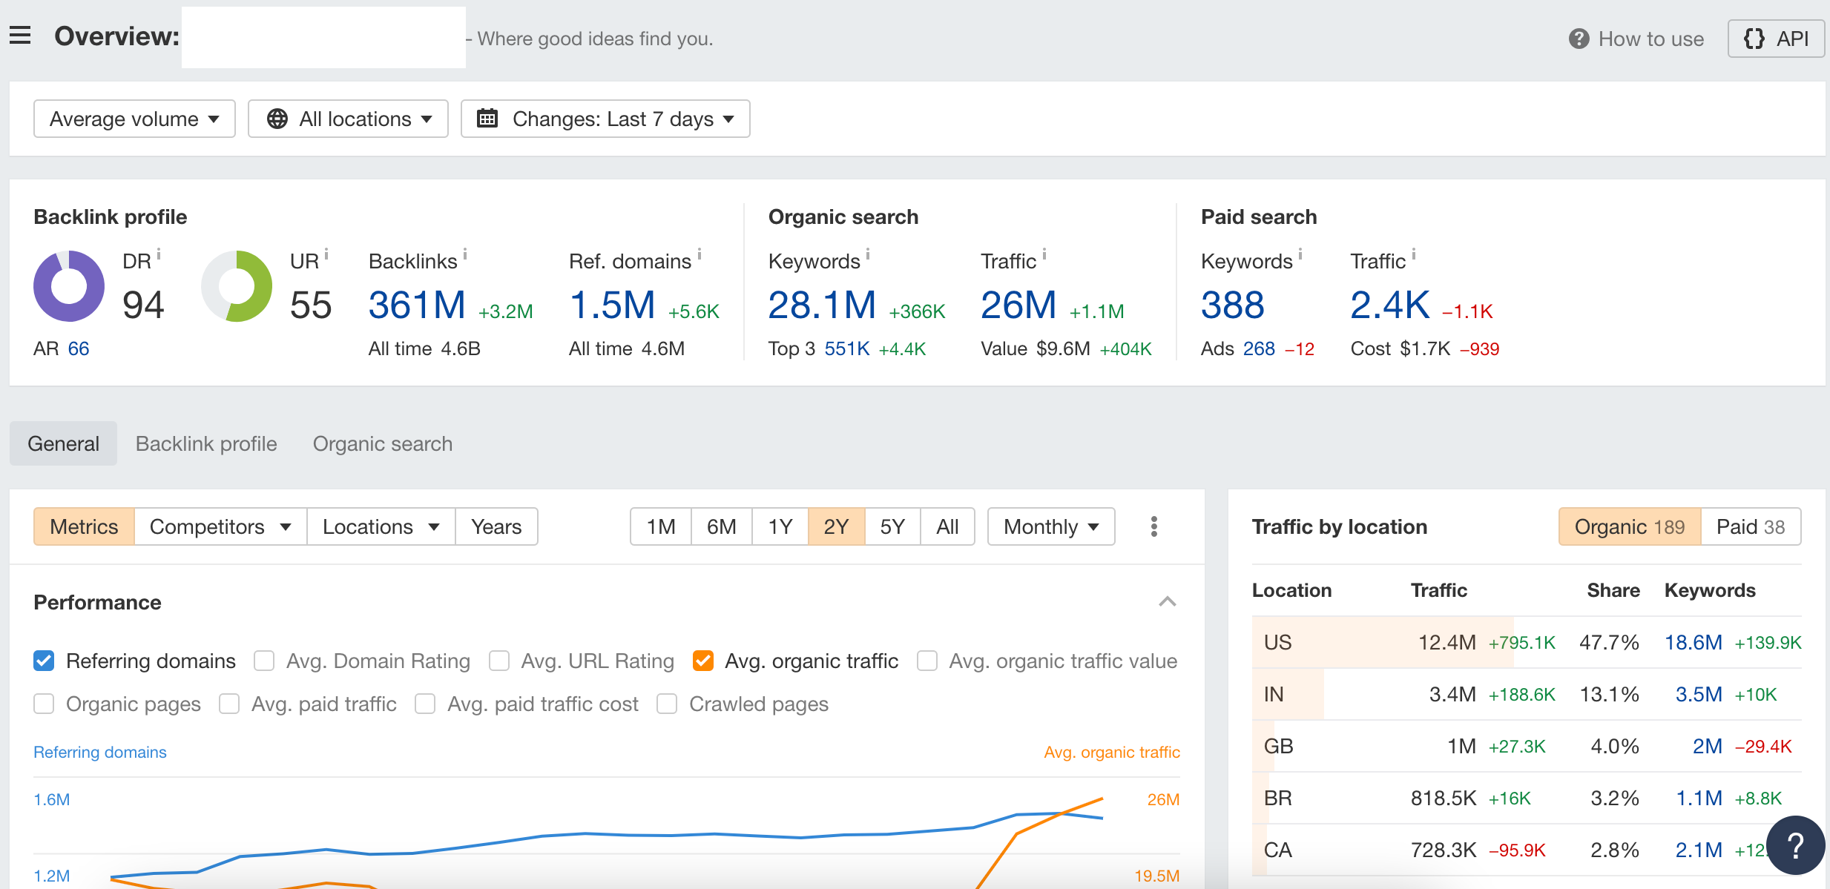Disable the Avg. organic traffic checkbox

pyautogui.click(x=702, y=661)
